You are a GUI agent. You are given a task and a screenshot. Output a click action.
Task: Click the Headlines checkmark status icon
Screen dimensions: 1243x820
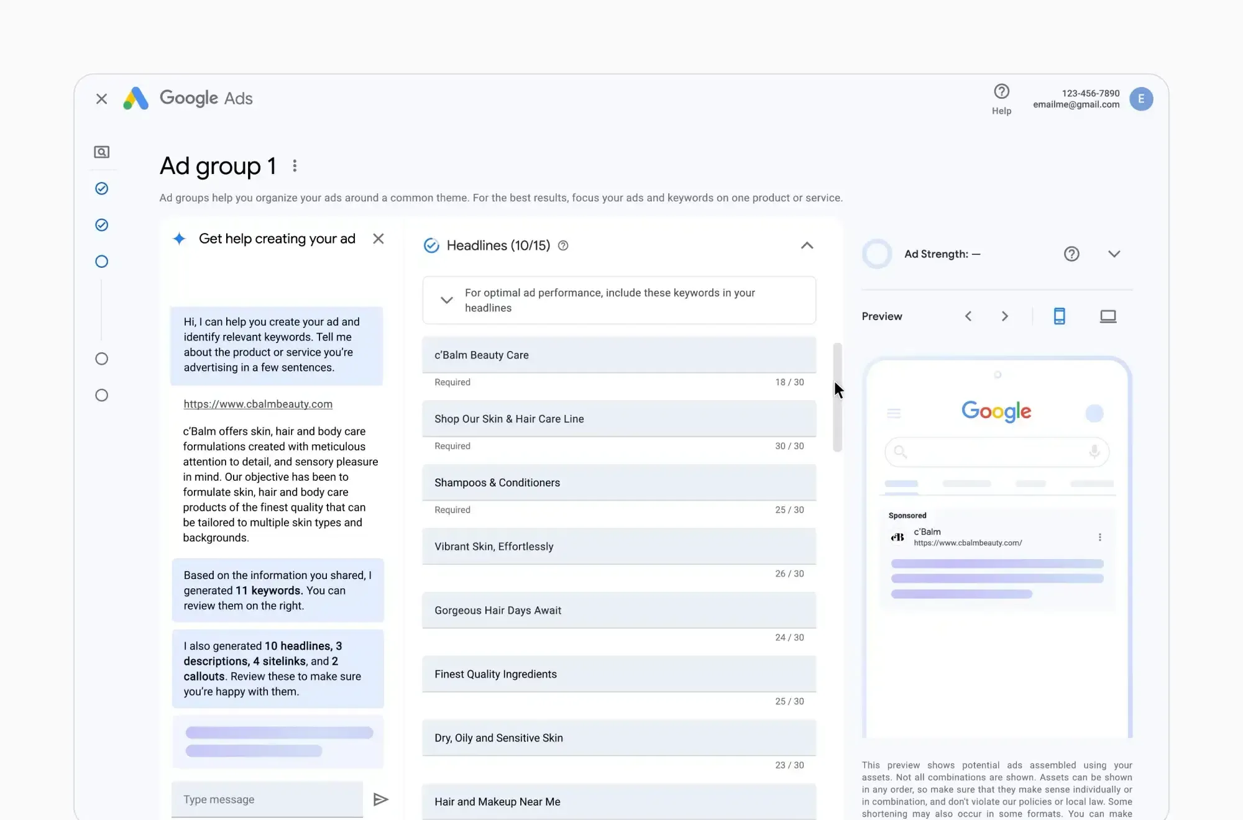[x=431, y=245]
